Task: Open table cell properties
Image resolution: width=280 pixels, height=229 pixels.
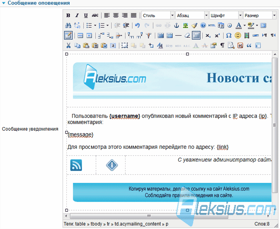Action: pos(89,35)
